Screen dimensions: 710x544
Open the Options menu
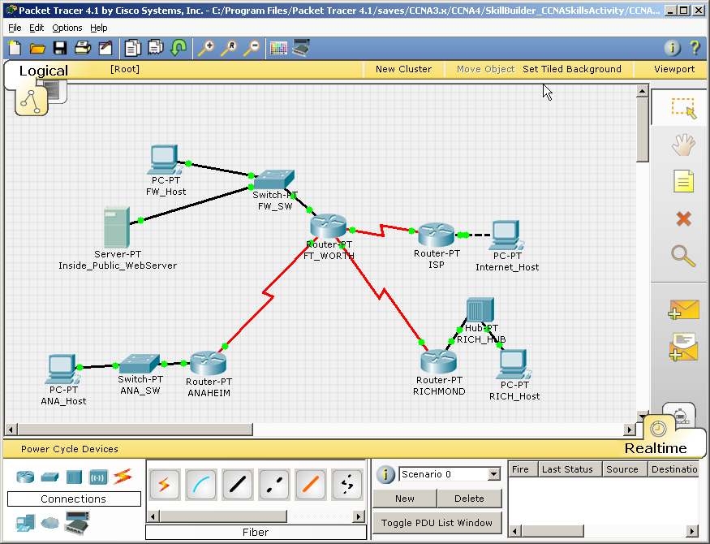67,27
